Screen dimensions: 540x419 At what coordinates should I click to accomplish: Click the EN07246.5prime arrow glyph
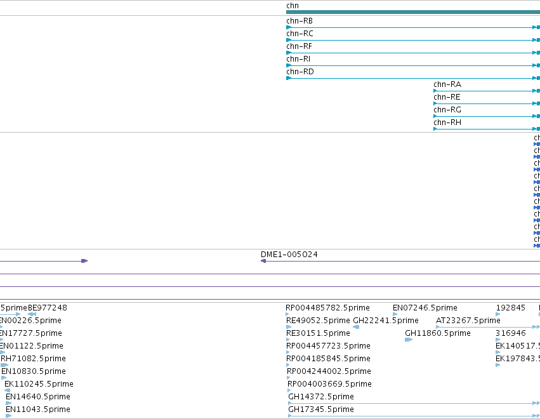[x=395, y=314]
